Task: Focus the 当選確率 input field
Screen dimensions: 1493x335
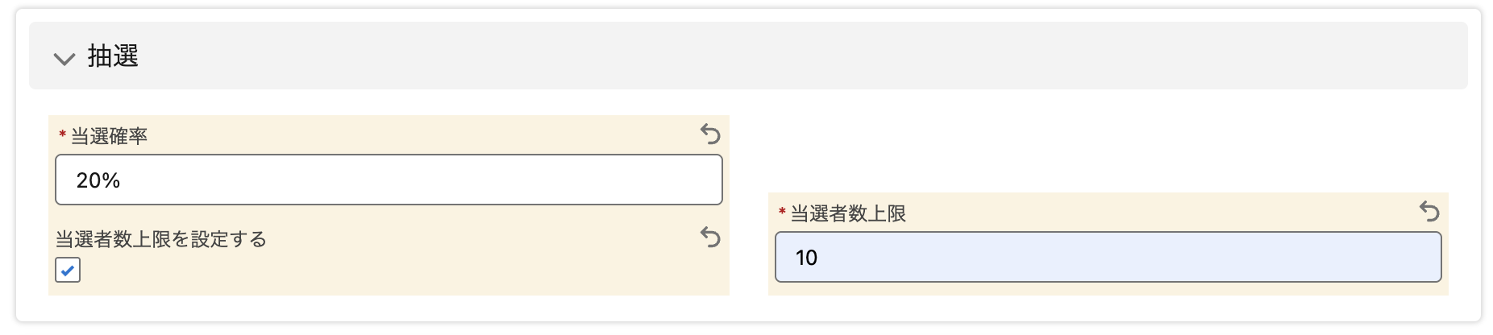Action: [x=389, y=180]
